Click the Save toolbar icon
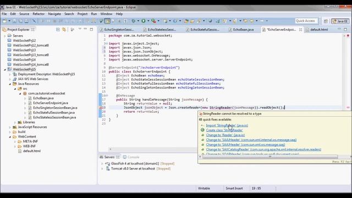 (14, 21)
